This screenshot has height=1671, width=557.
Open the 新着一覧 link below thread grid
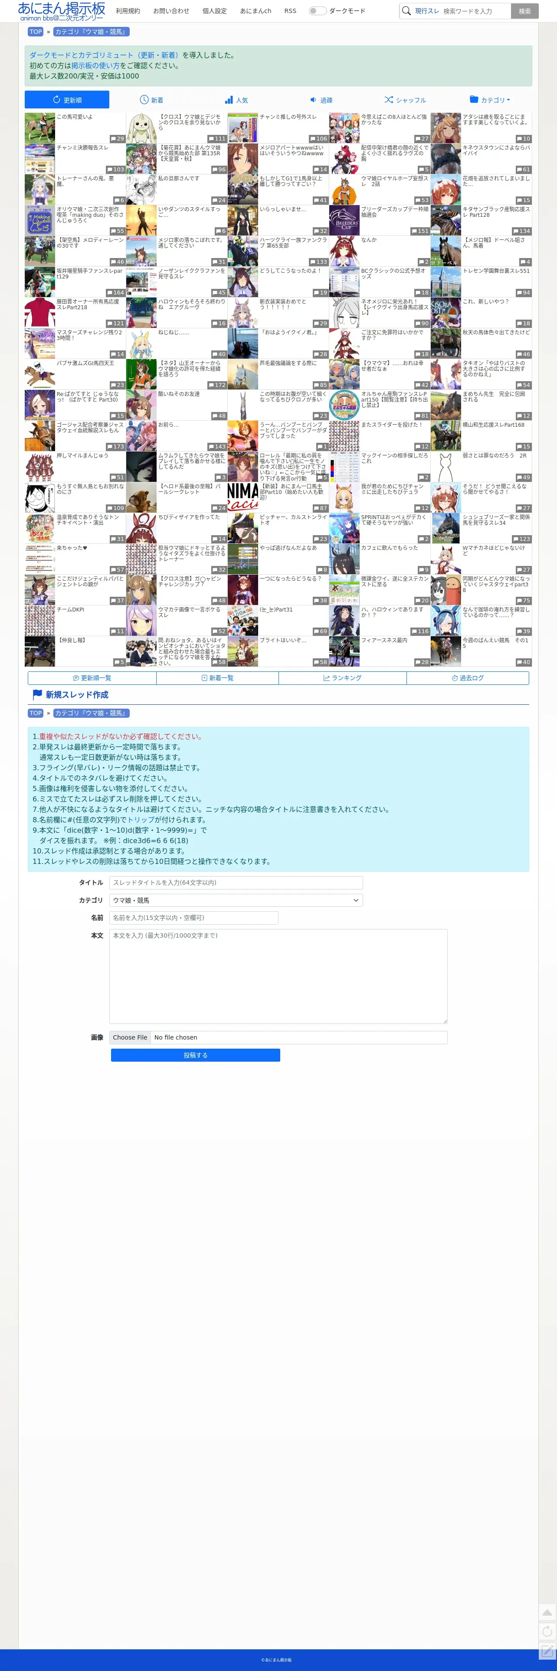217,678
